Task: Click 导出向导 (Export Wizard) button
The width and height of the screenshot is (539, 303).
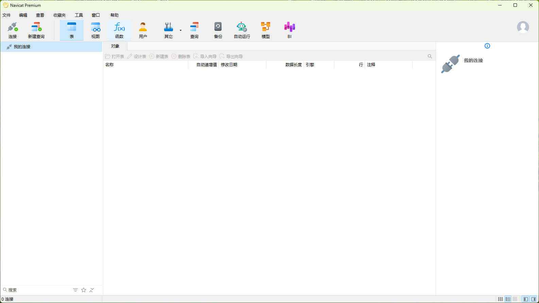Action: [x=231, y=56]
